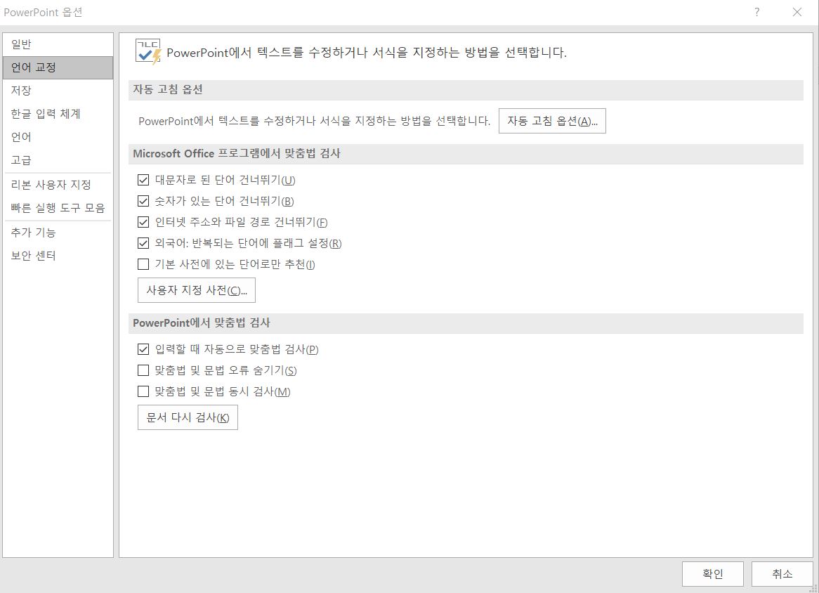Open 빠른 실행 도구 모음 settings

point(58,207)
